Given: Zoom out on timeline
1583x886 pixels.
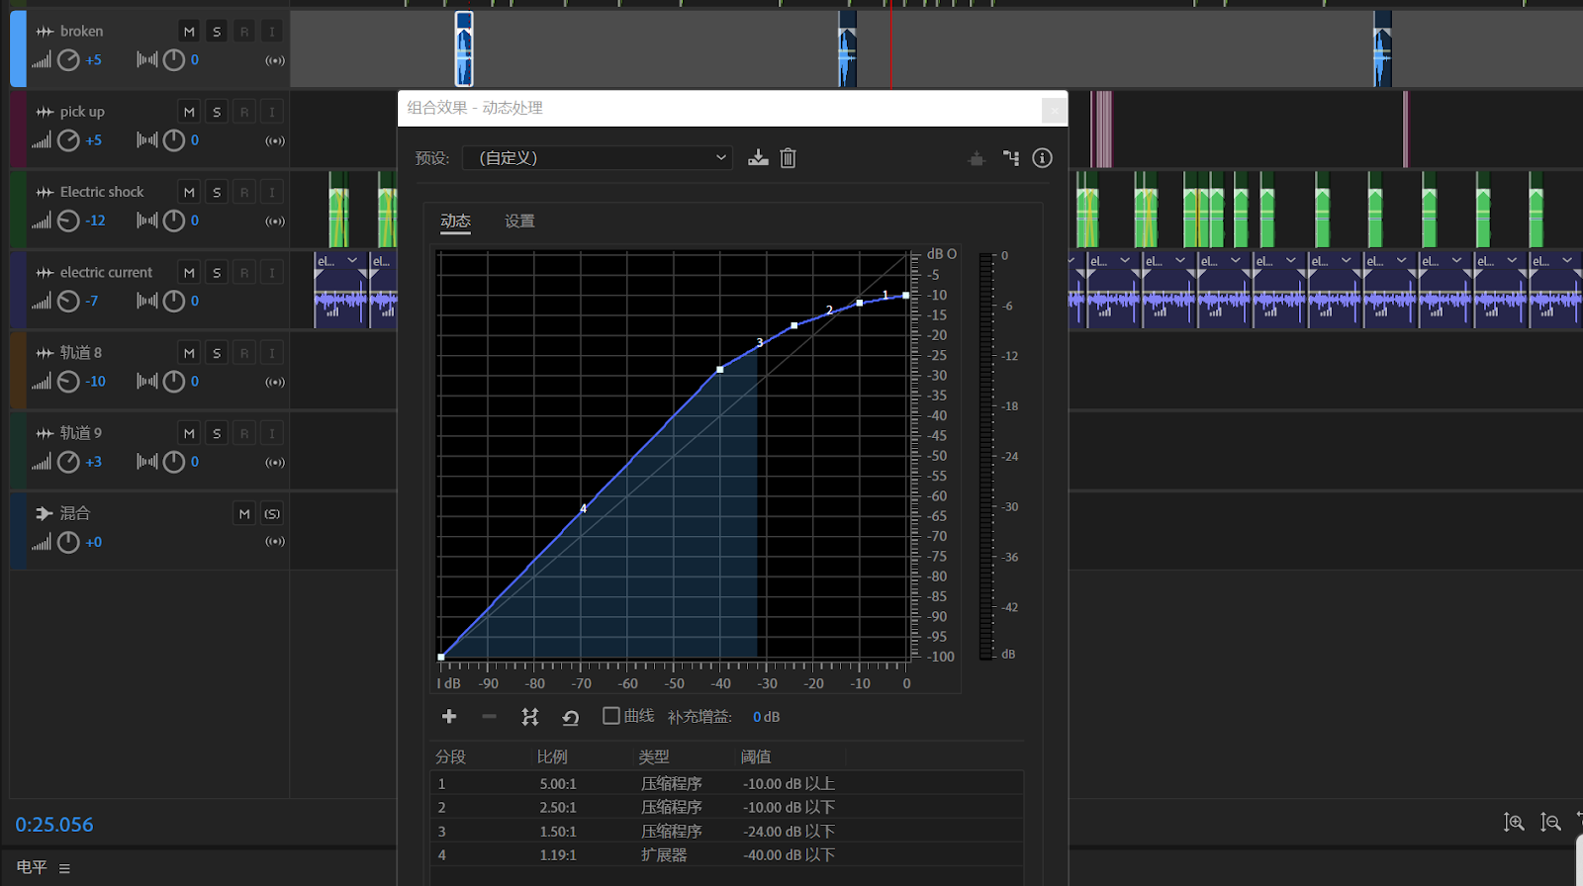Looking at the screenshot, I should 1550,823.
